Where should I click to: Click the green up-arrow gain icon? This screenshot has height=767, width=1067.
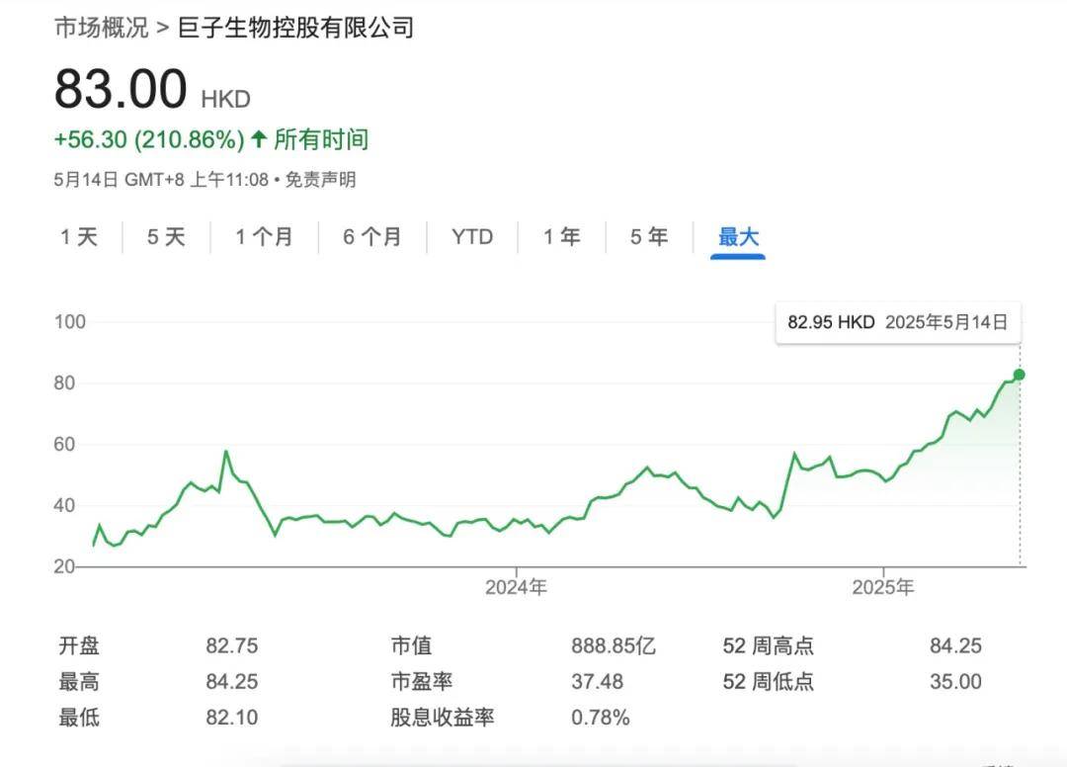pyautogui.click(x=259, y=139)
